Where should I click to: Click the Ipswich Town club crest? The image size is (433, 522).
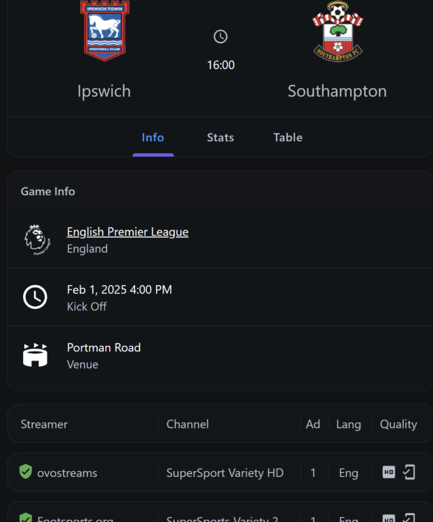coord(104,31)
